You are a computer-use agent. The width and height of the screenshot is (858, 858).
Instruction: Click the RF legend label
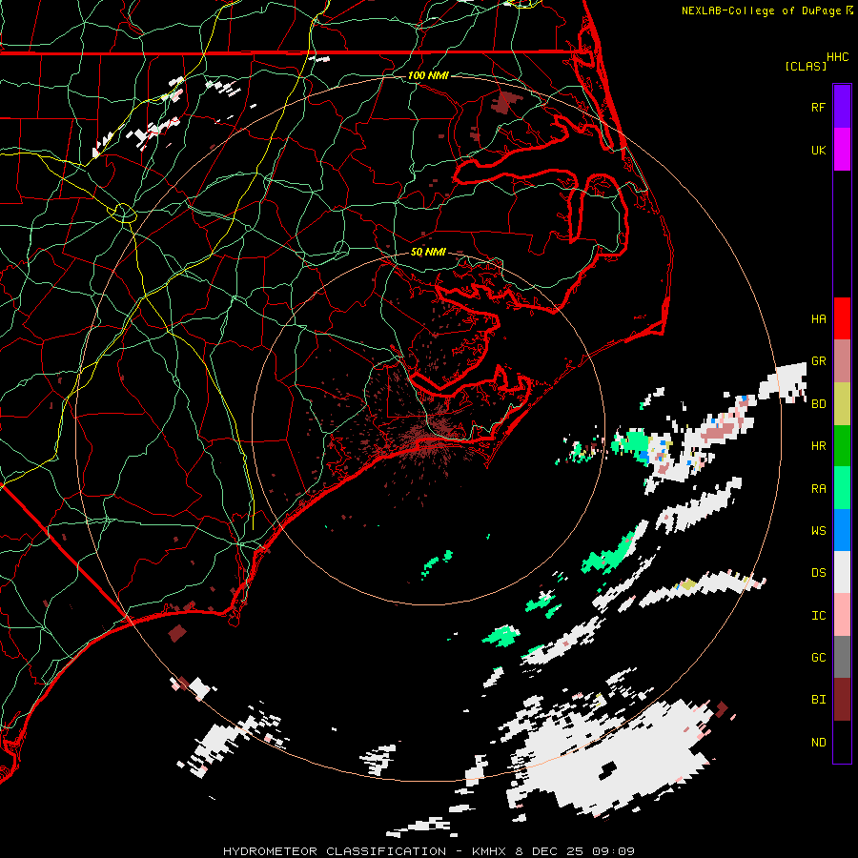click(818, 107)
